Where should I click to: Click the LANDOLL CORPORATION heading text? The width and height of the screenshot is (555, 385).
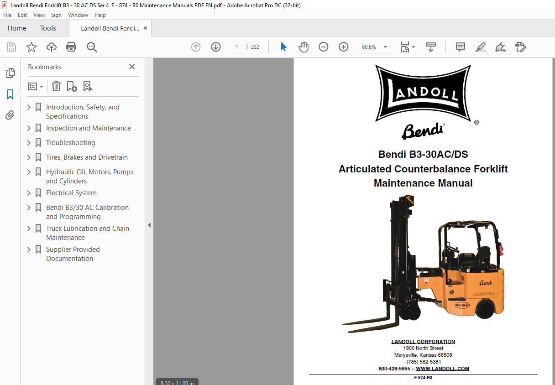click(x=423, y=342)
